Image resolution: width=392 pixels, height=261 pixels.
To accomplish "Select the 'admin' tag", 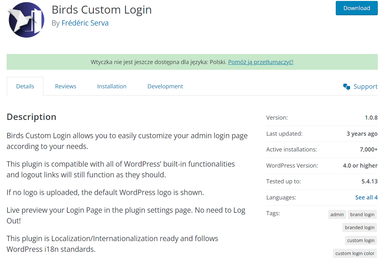I will pos(337,215).
